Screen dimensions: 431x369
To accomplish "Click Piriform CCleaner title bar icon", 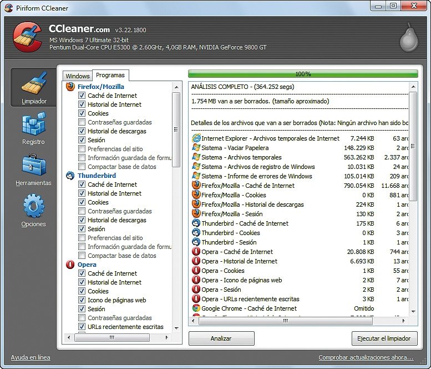I will pyautogui.click(x=8, y=8).
